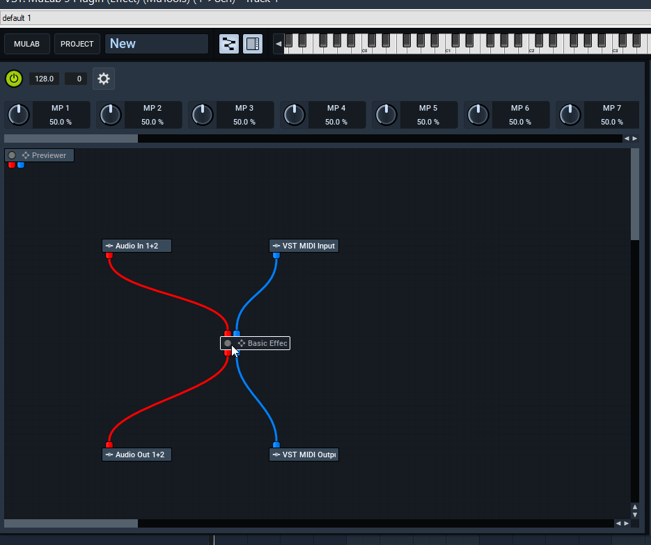
Task: Click the down arrow of the patch area vertical scrollbar
Action: tap(635, 514)
